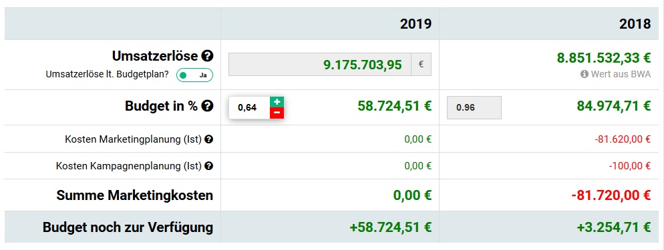This screenshot has height=250, width=664.
Task: Open help icon beside Umsatzerlöse
Action: (207, 56)
